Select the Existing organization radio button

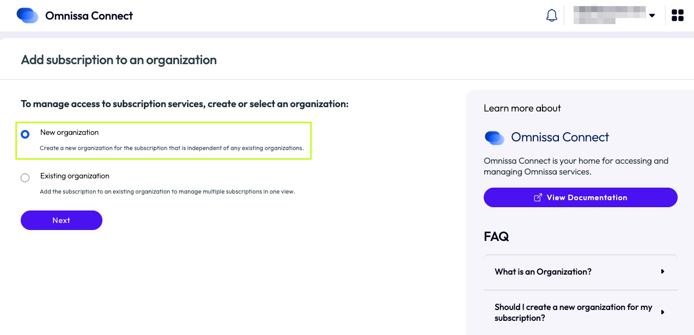[25, 178]
